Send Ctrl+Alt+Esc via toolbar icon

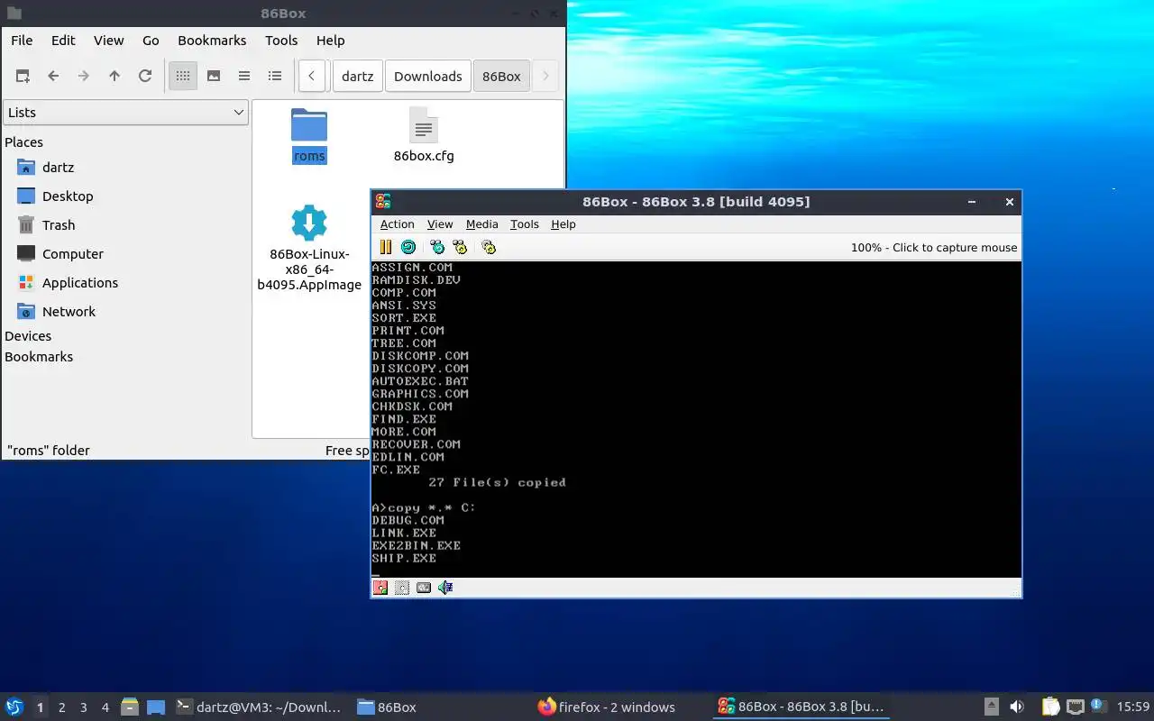461,247
